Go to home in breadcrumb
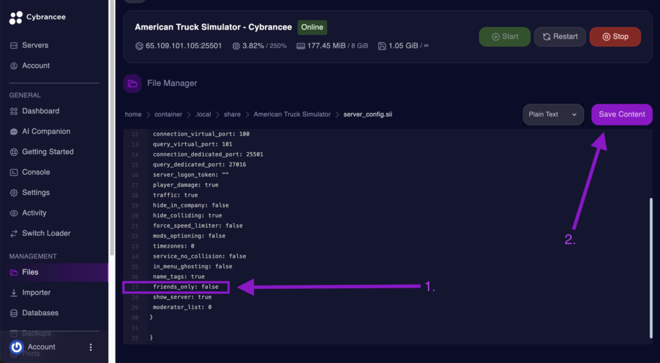Screen dimensions: 660x363 point(133,114)
